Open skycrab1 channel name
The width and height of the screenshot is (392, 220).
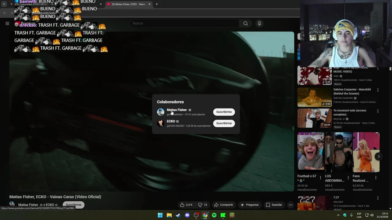339,202
